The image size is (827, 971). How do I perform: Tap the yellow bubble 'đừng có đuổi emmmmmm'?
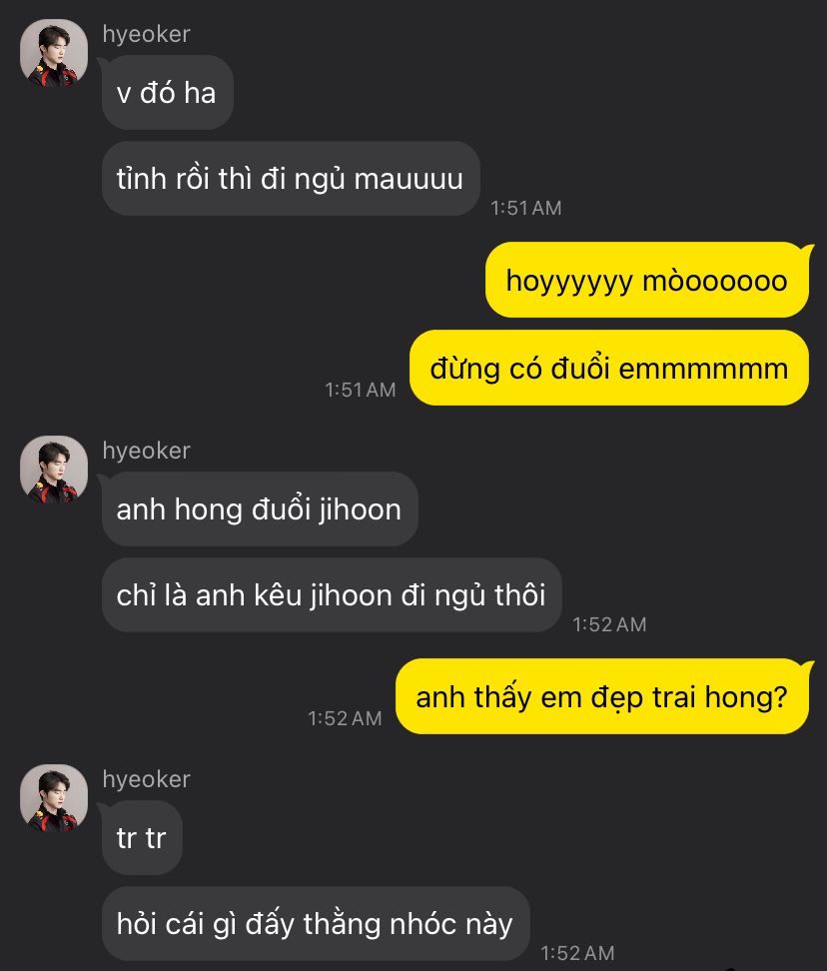pyautogui.click(x=609, y=368)
